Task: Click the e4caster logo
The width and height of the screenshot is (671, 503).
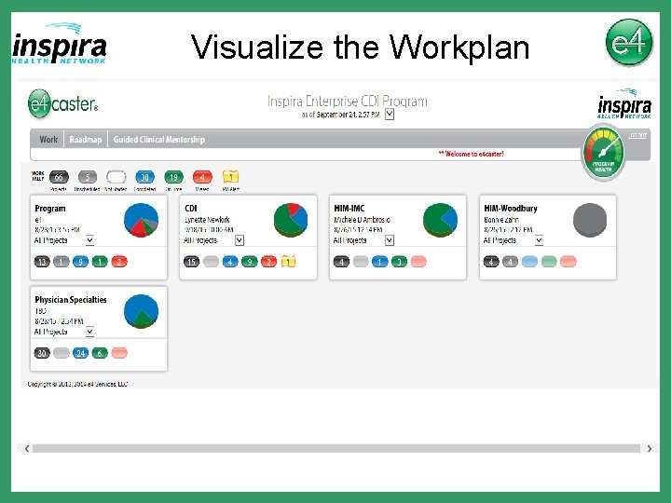Action: point(63,104)
